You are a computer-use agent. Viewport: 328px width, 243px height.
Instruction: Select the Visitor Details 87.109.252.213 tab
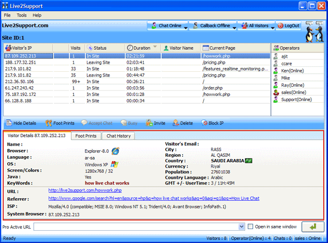pos(37,135)
